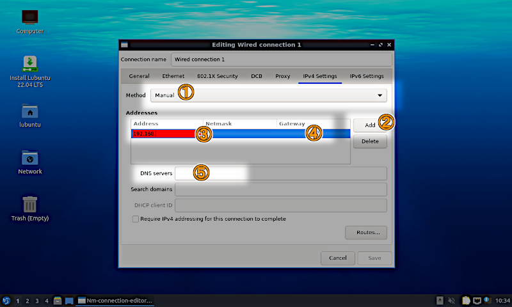The width and height of the screenshot is (512, 307).
Task: Select the IPv4 Settings tab
Action: 319,76
